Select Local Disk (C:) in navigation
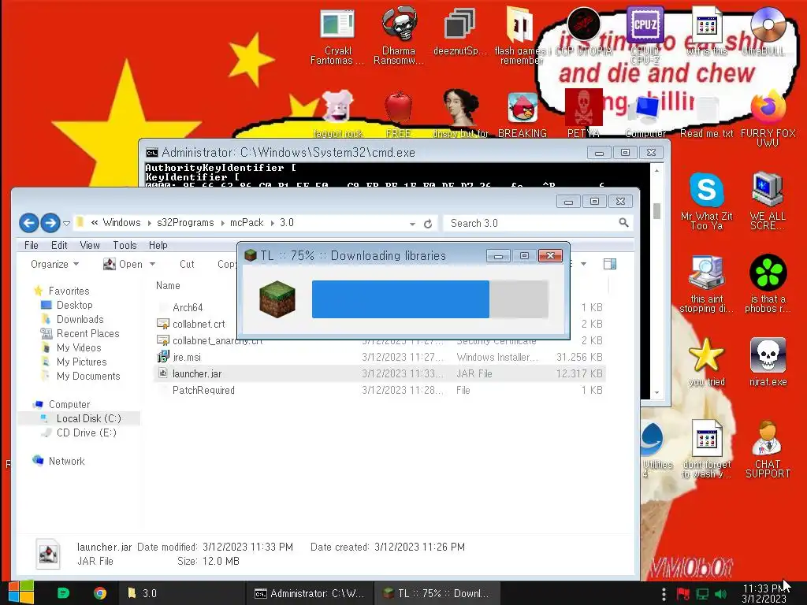This screenshot has height=605, width=807. 88,418
